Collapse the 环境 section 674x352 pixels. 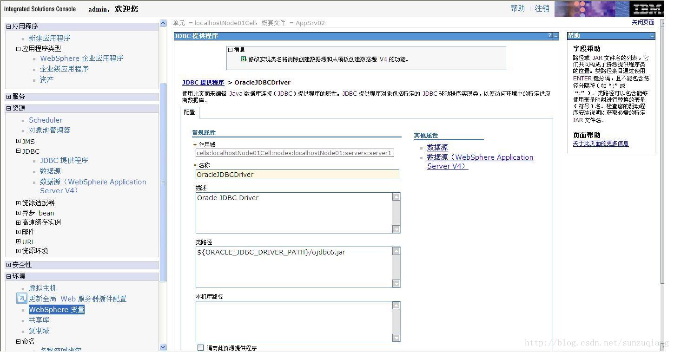coord(8,276)
